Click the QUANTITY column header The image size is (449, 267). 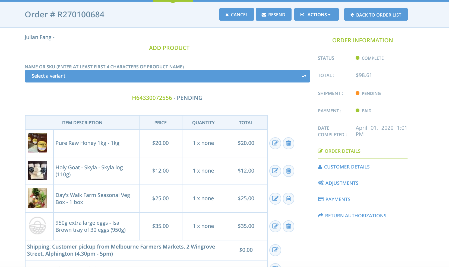point(203,123)
